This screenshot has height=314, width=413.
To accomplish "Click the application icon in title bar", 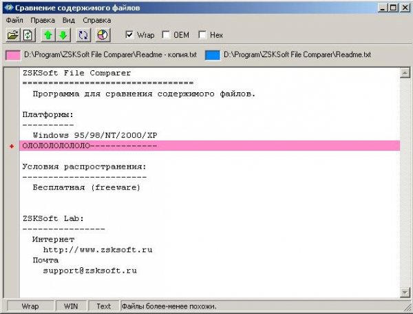I will (x=8, y=8).
